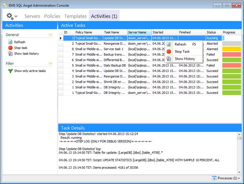The height and width of the screenshot is (184, 244).
Task: Click Refresh link in General section
Action: (x=20, y=42)
